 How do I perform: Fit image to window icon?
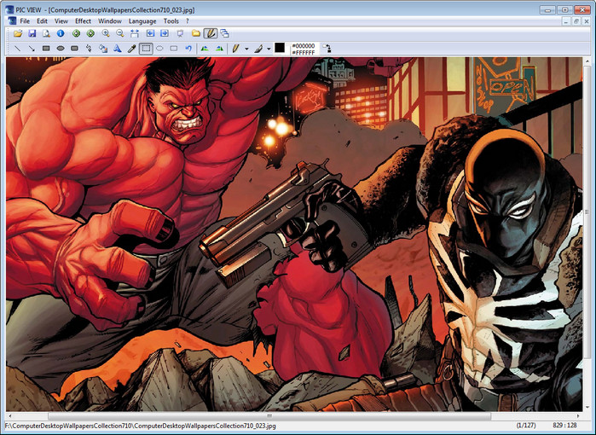pyautogui.click(x=135, y=33)
